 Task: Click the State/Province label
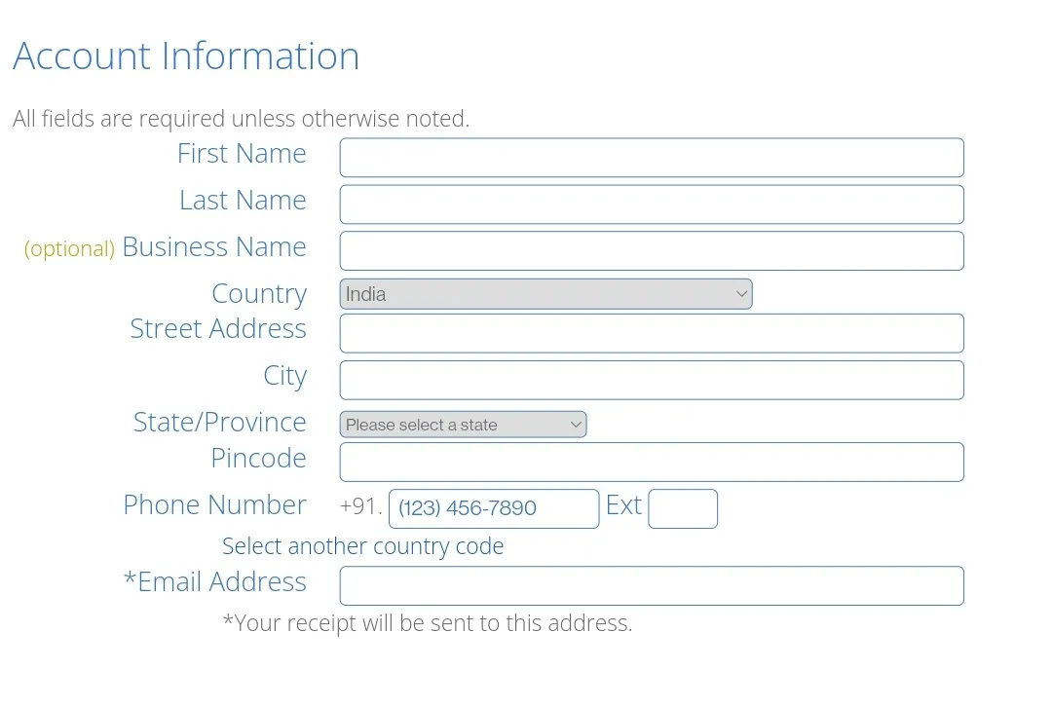(x=220, y=422)
